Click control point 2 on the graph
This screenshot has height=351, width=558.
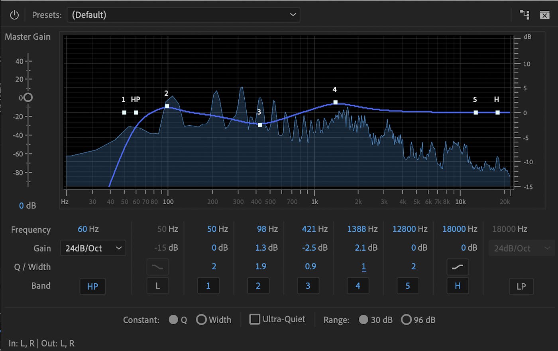(x=167, y=106)
